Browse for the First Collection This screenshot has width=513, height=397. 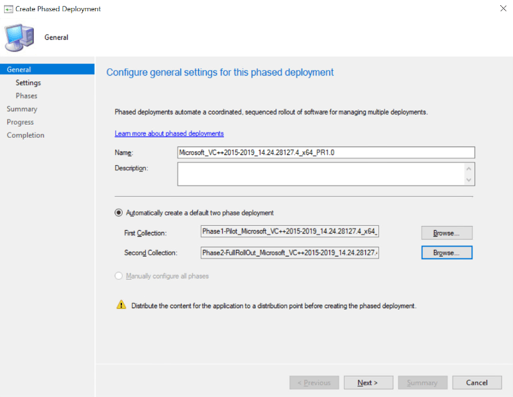click(446, 233)
